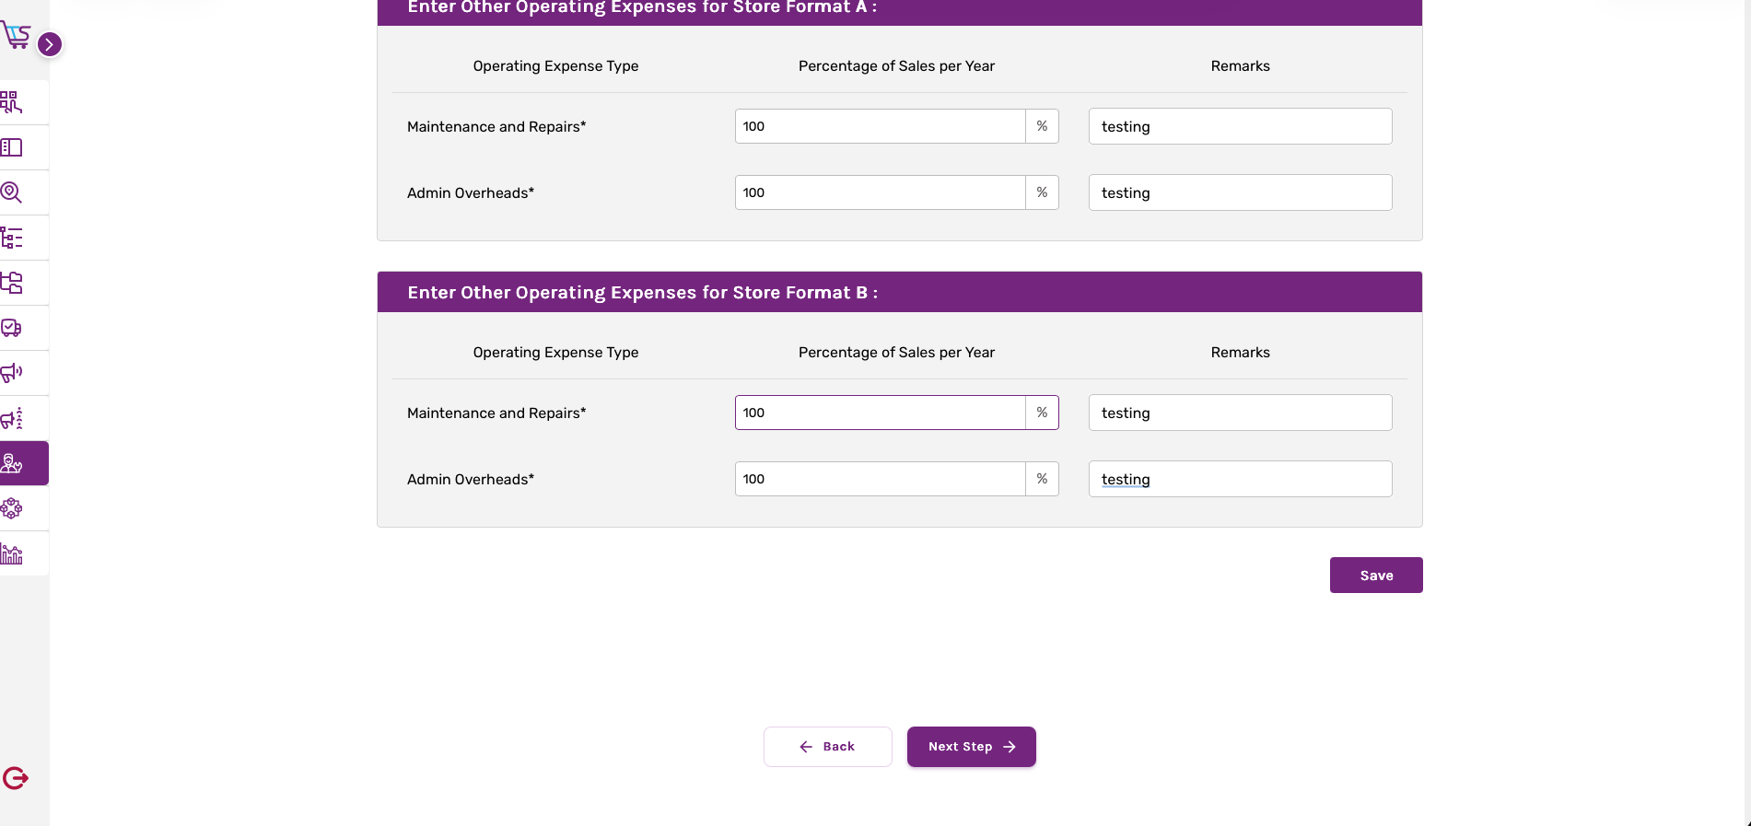Open the bar chart analytics sidebar icon
This screenshot has height=826, width=1751.
pyautogui.click(x=12, y=553)
